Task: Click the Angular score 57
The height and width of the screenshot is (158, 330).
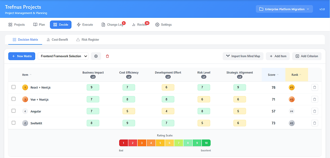Action: 273,111
